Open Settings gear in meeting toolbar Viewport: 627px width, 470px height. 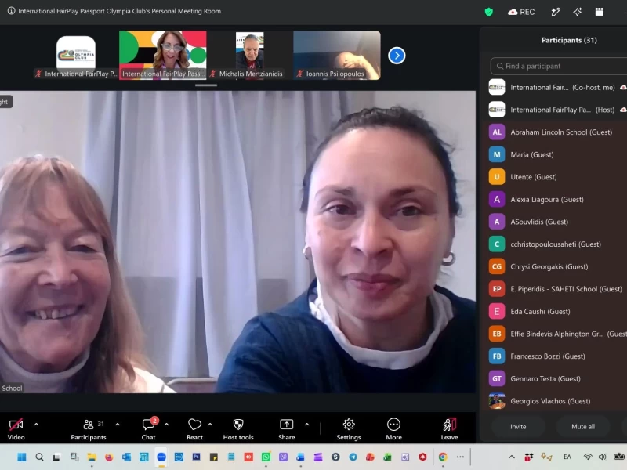[349, 429]
